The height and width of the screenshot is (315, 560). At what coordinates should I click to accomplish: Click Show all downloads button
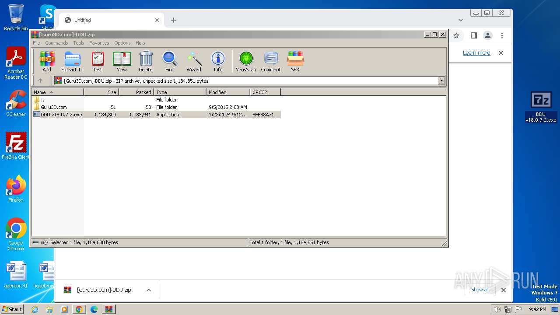tap(480, 290)
